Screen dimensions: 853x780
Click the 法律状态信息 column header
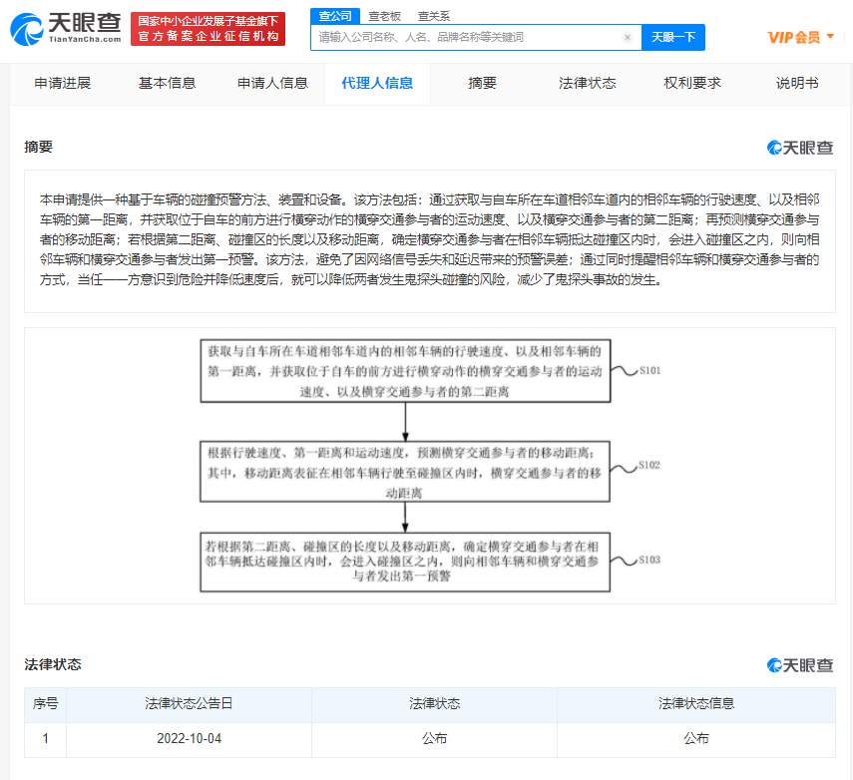696,704
